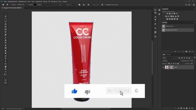Select the Hand tool
Image resolution: width=196 pixels, height=110 pixels.
[x=6, y=67]
